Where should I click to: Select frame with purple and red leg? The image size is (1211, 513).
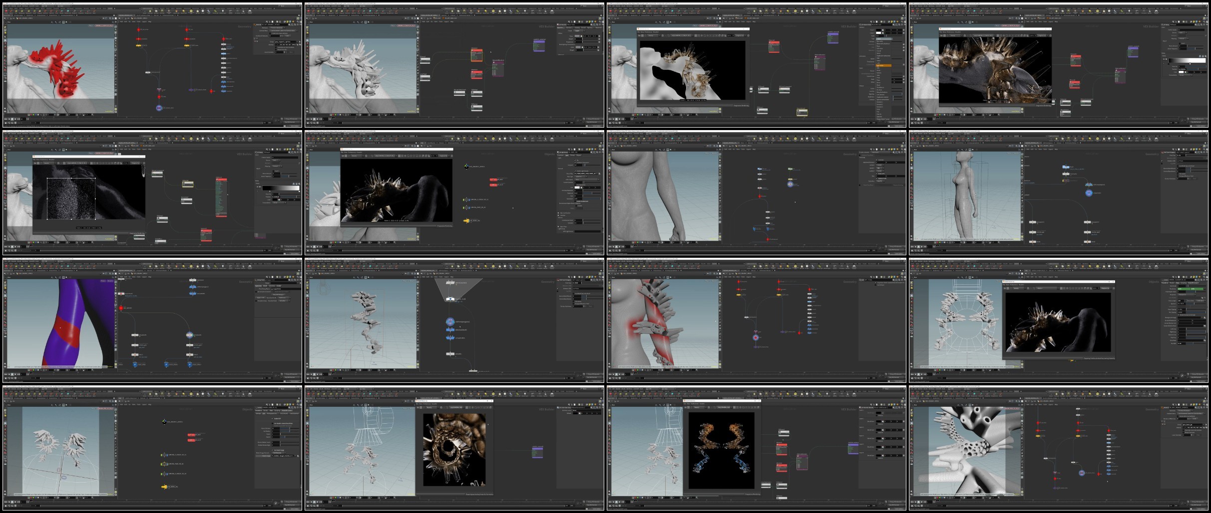[153, 321]
